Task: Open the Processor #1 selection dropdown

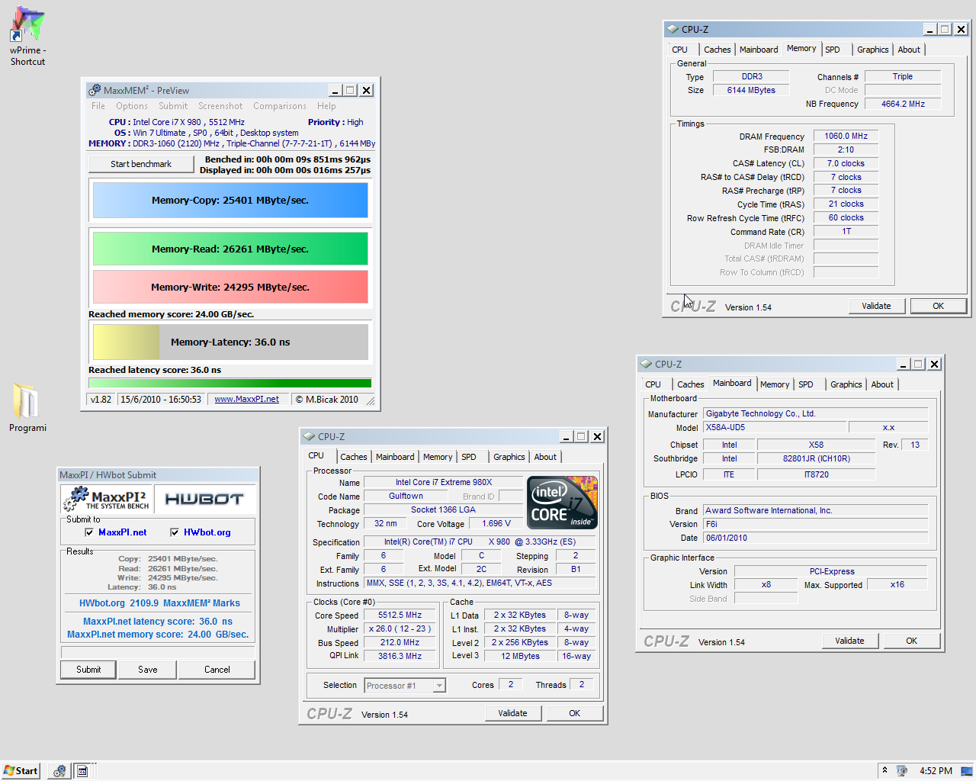Action: 439,686
